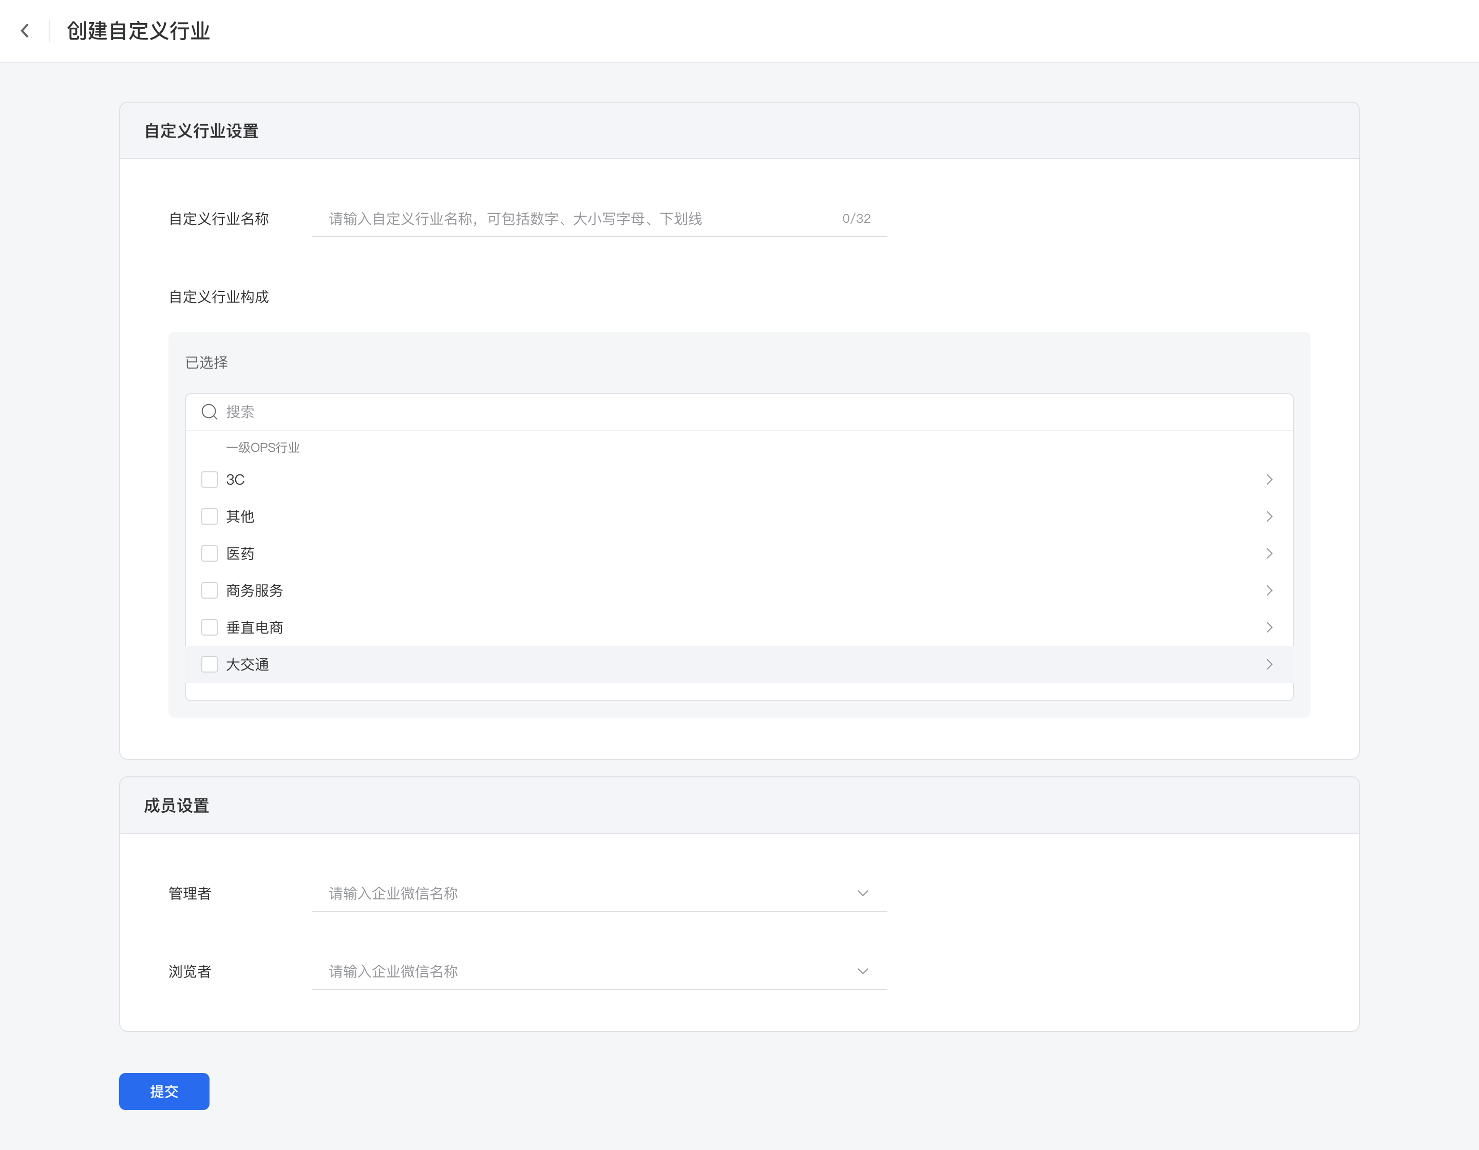Expand the 商务服务 row chevron
Viewport: 1479px width, 1150px height.
coord(1269,590)
